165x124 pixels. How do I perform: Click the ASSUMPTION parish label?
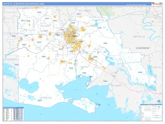[x=155, y=68]
